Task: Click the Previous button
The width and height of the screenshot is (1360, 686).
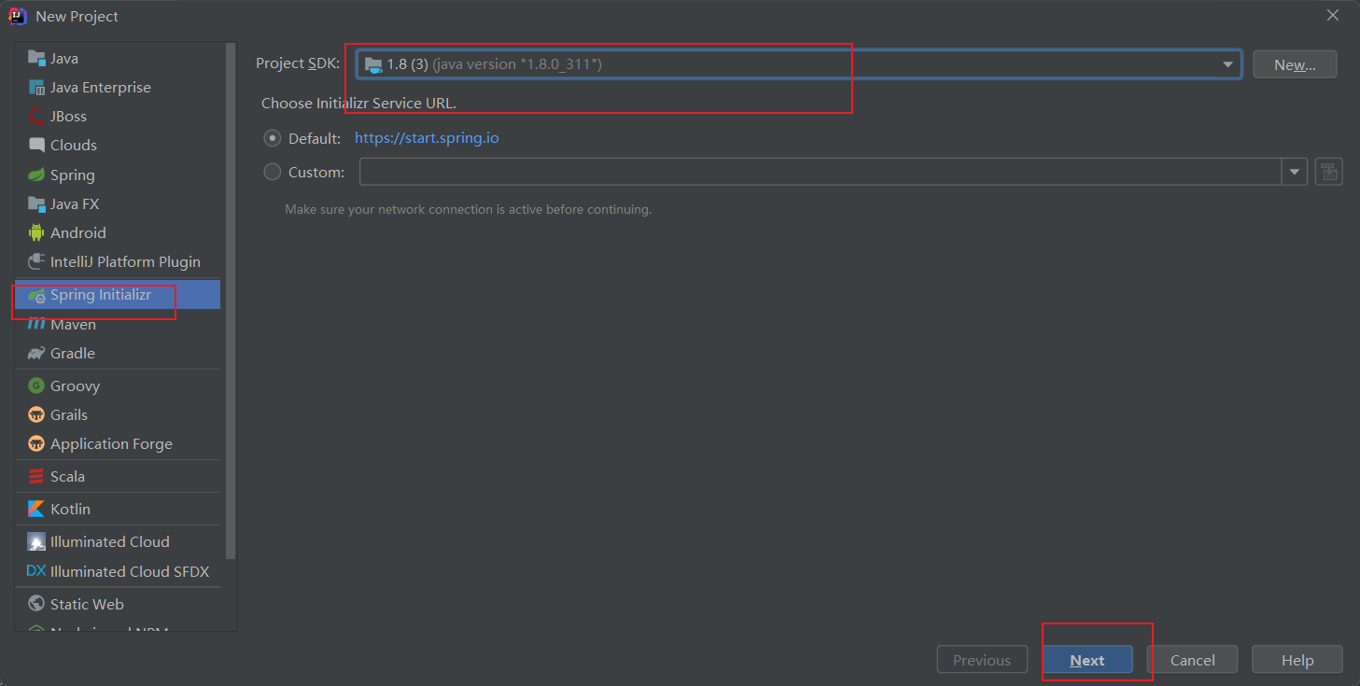Action: [x=982, y=660]
